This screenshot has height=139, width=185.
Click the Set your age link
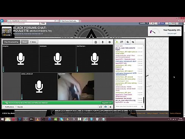(x=172, y=33)
